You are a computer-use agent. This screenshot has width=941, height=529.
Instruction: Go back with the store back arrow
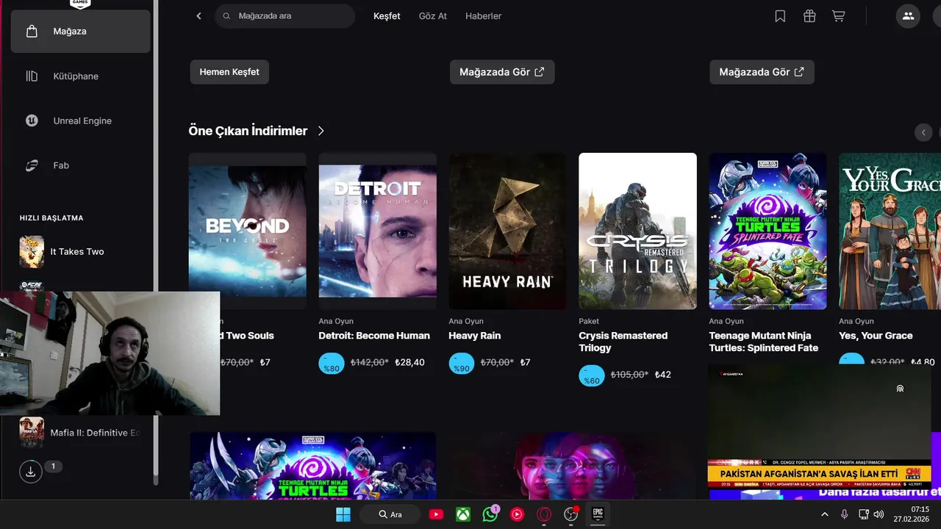[198, 16]
